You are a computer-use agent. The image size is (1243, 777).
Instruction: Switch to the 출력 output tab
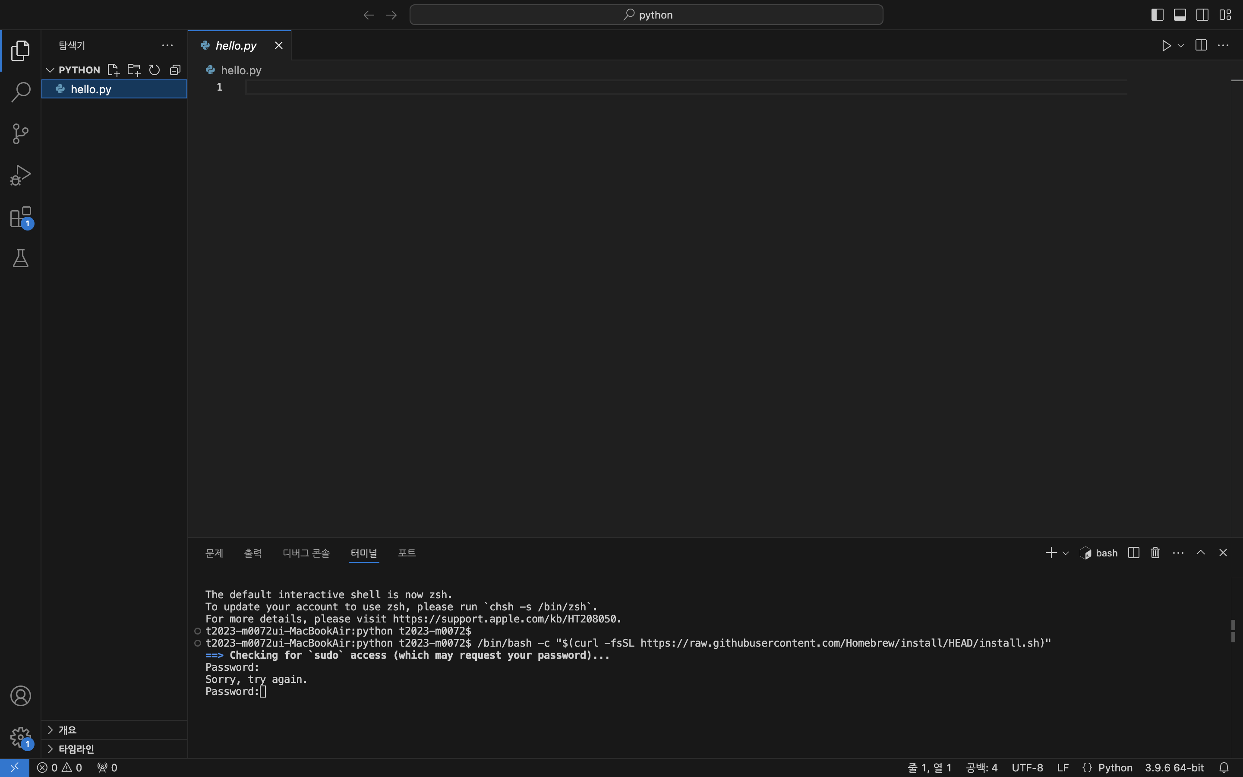coord(253,553)
